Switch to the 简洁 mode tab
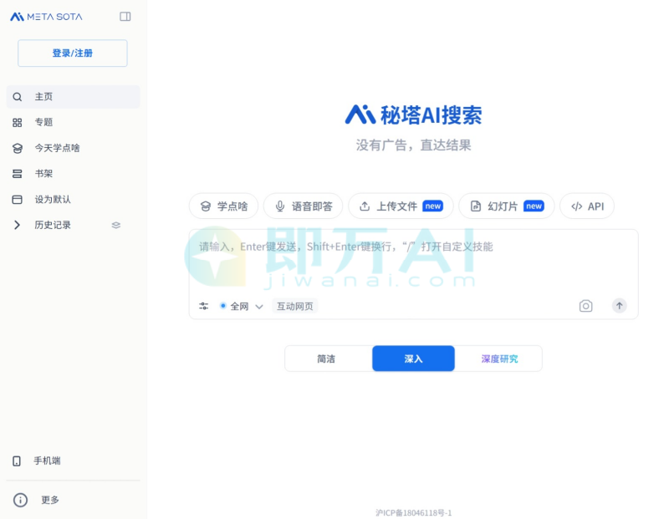The width and height of the screenshot is (669, 519). [327, 358]
